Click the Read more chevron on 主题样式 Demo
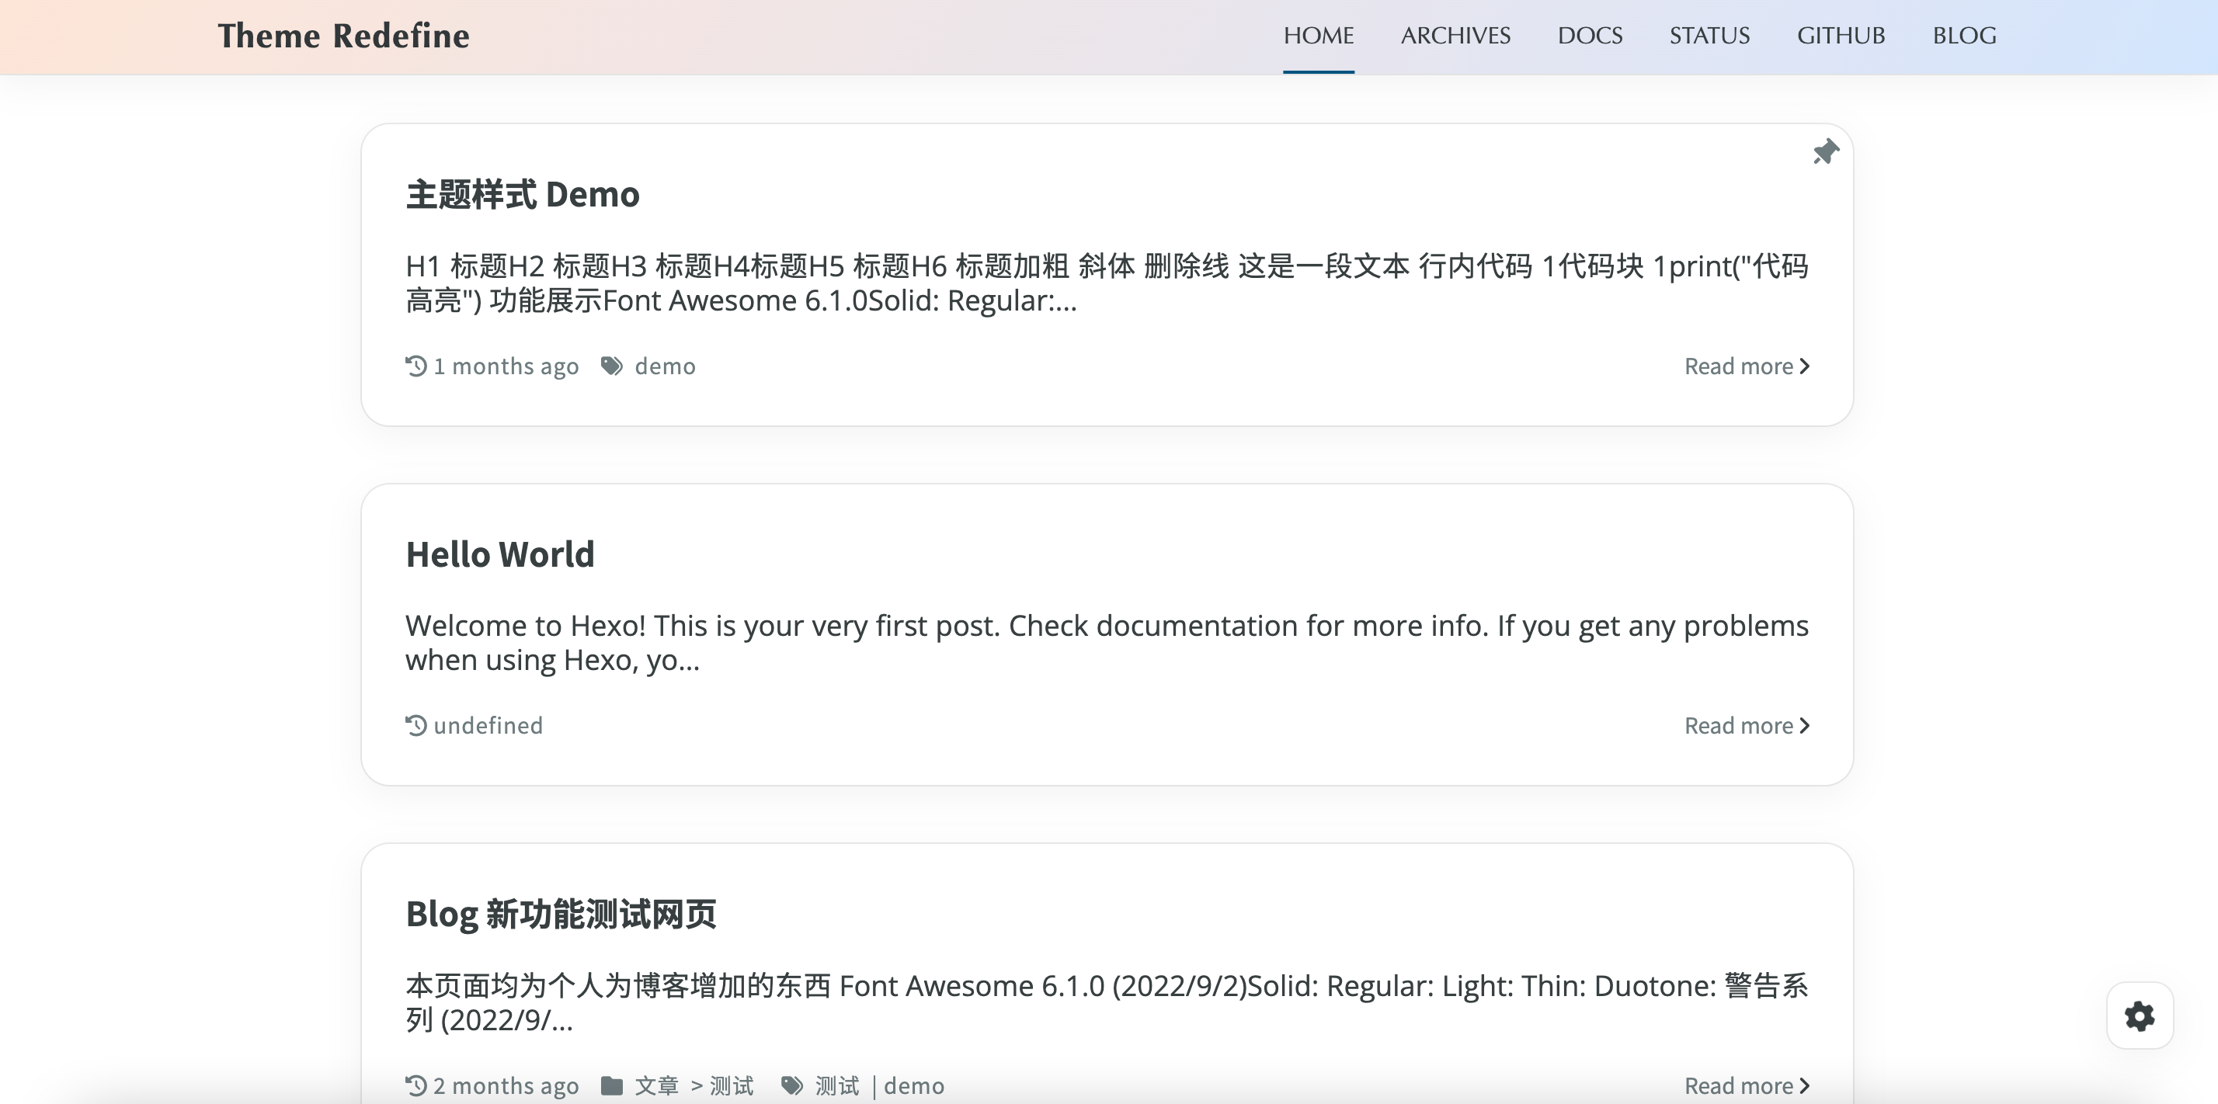The width and height of the screenshot is (2218, 1104). (x=1805, y=366)
